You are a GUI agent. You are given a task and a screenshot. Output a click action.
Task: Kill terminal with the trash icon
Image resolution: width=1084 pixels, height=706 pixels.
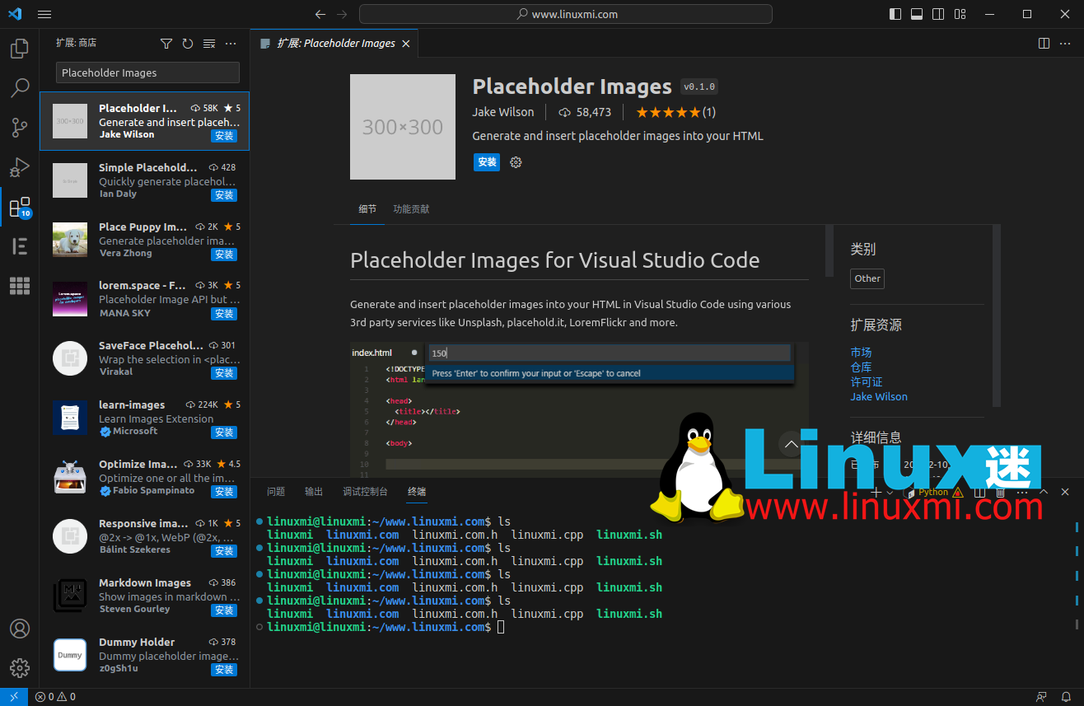point(1000,492)
